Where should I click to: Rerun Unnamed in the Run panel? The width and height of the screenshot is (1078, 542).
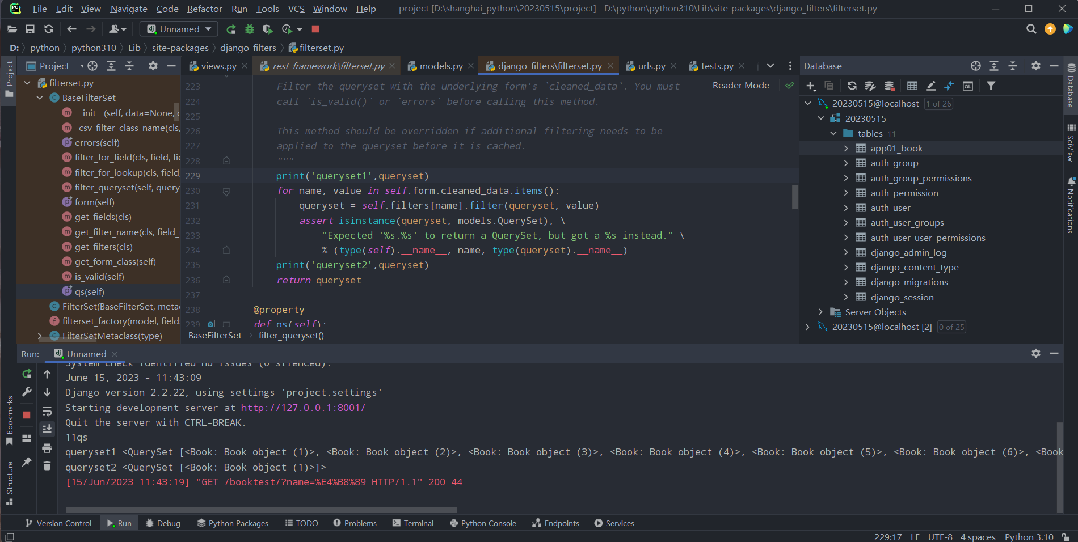[27, 374]
